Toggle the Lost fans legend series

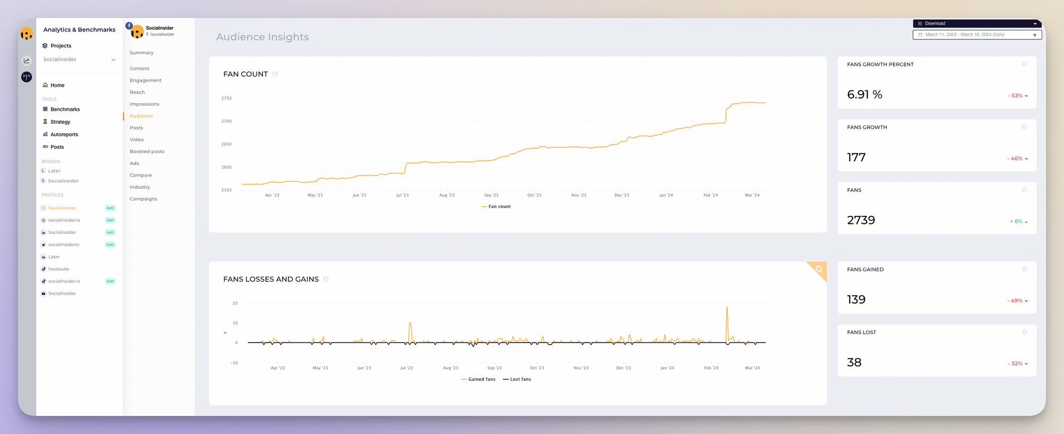[x=517, y=379]
